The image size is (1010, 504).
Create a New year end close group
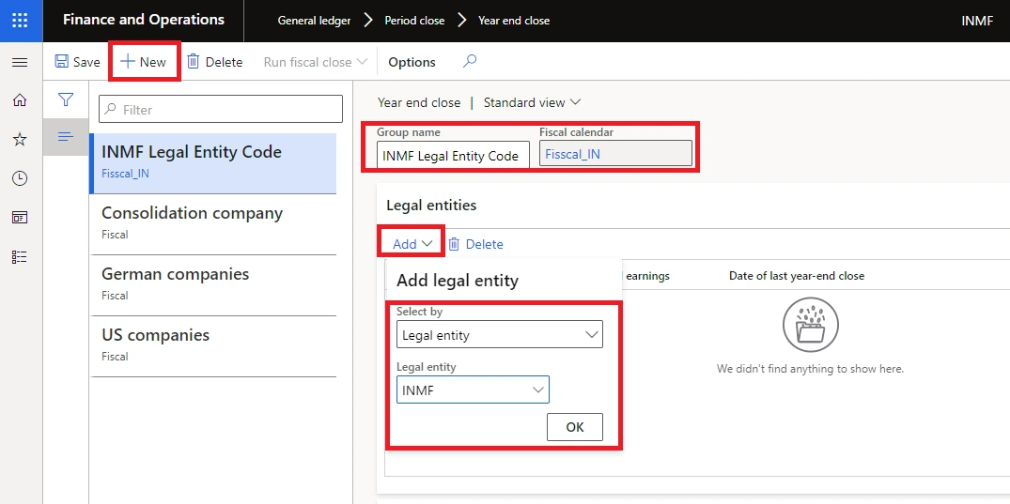coord(144,62)
